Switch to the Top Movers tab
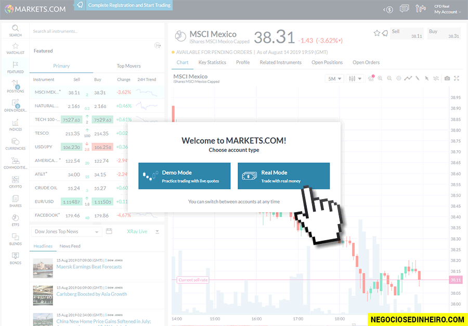This screenshot has height=326, width=468. [x=128, y=66]
